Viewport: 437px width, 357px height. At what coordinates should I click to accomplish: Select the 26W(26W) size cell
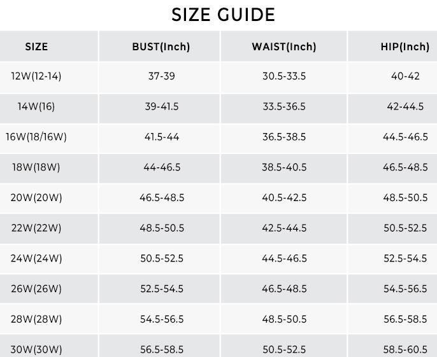(x=36, y=289)
